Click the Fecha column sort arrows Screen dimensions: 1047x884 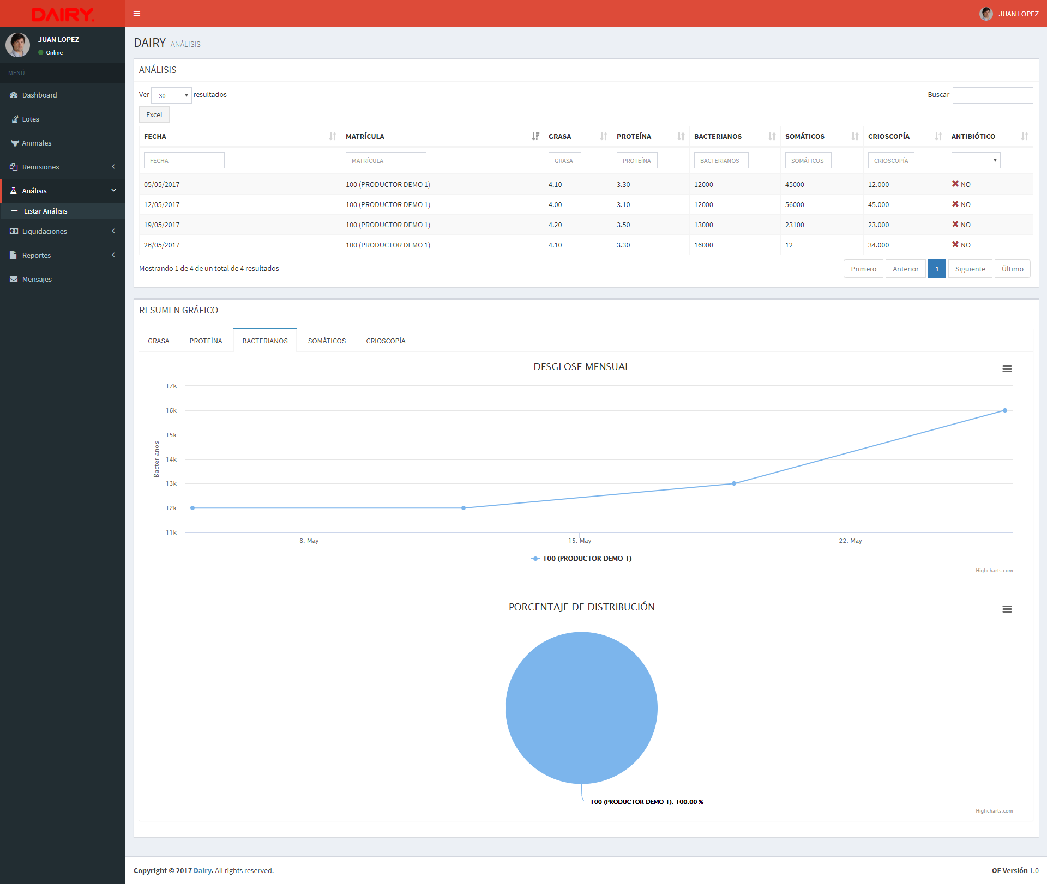coord(332,136)
